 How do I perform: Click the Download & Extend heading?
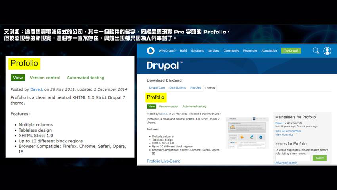click(x=164, y=81)
